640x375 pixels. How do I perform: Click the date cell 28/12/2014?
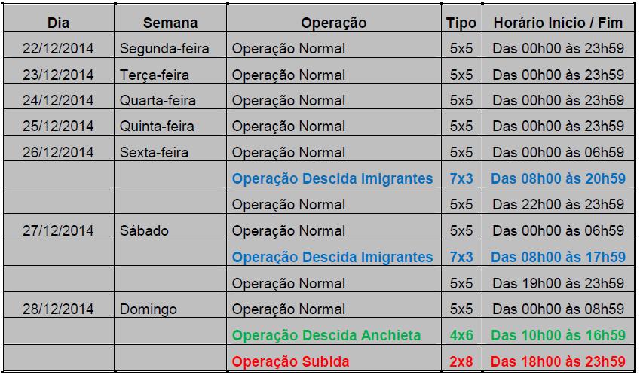[x=58, y=309]
